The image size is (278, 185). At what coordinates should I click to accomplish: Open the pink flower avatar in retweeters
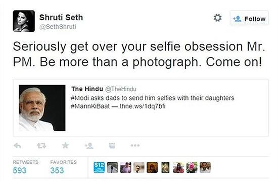coord(192,167)
